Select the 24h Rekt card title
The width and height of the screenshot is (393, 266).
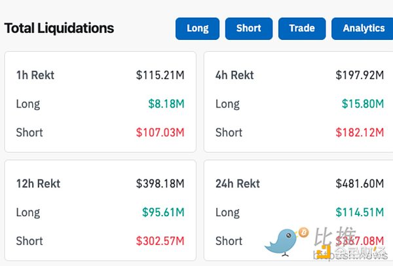(238, 184)
